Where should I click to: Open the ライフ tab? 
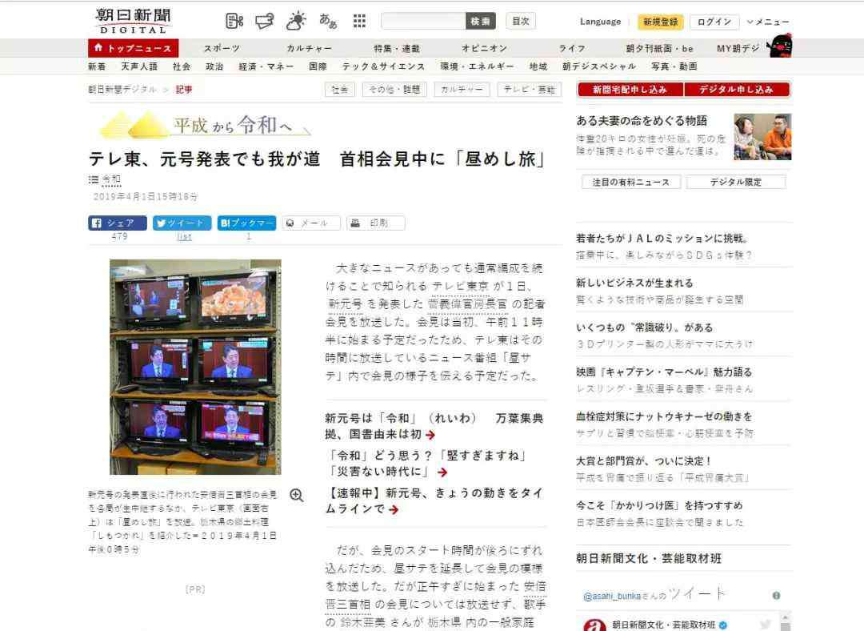click(572, 49)
